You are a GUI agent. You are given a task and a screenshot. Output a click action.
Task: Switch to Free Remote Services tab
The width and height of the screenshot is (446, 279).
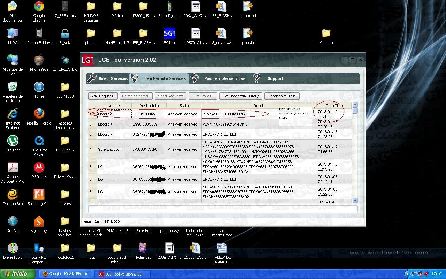pyautogui.click(x=159, y=78)
